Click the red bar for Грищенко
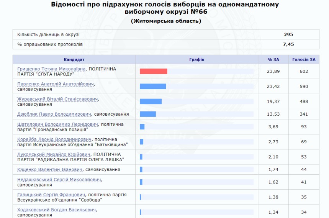The image size is (329, 218). click(x=153, y=71)
